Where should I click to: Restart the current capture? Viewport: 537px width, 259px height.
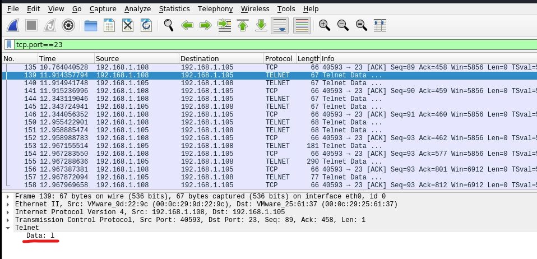50,25
